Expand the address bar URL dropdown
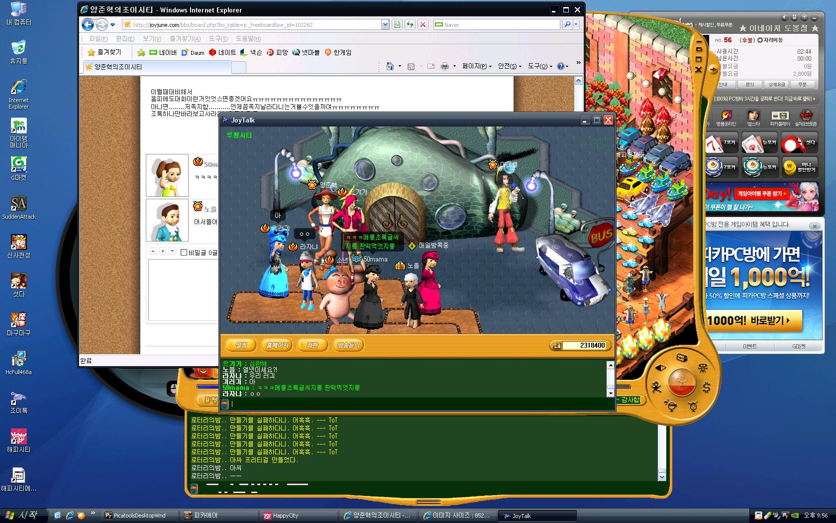 (385, 24)
